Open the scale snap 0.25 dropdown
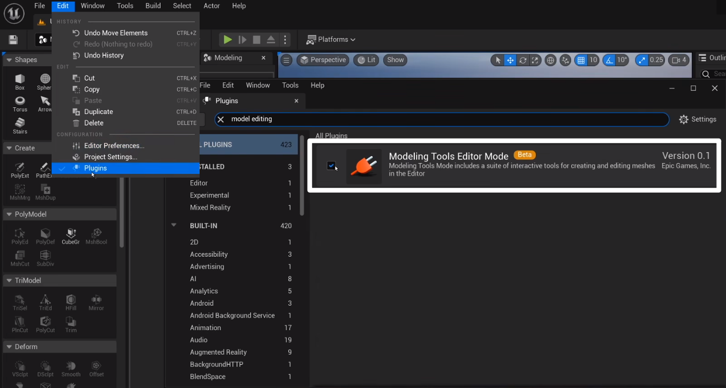The width and height of the screenshot is (726, 388). [x=657, y=60]
